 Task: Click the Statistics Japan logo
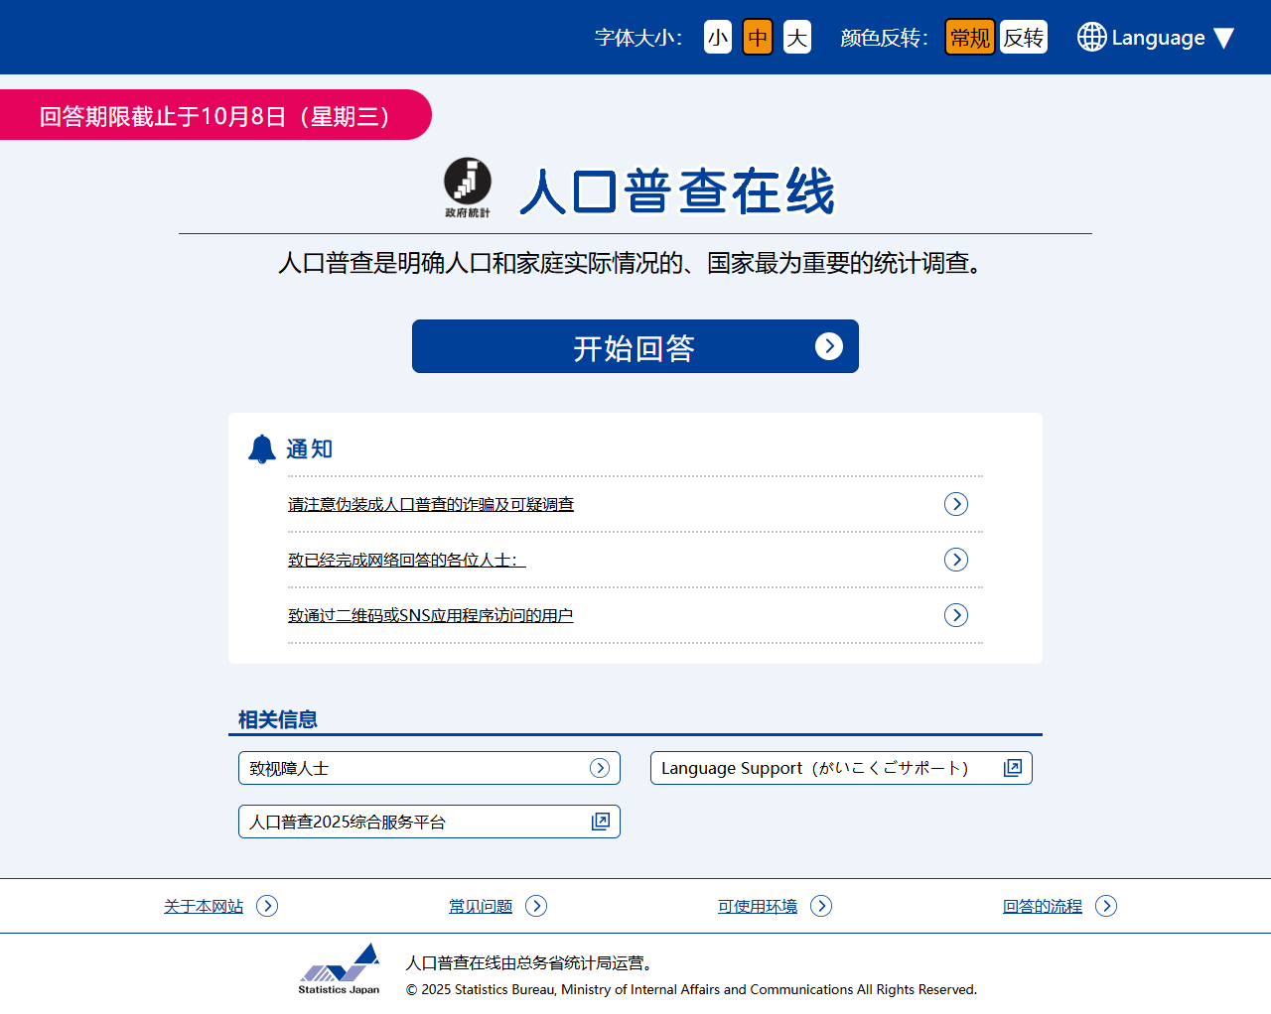pyautogui.click(x=340, y=968)
